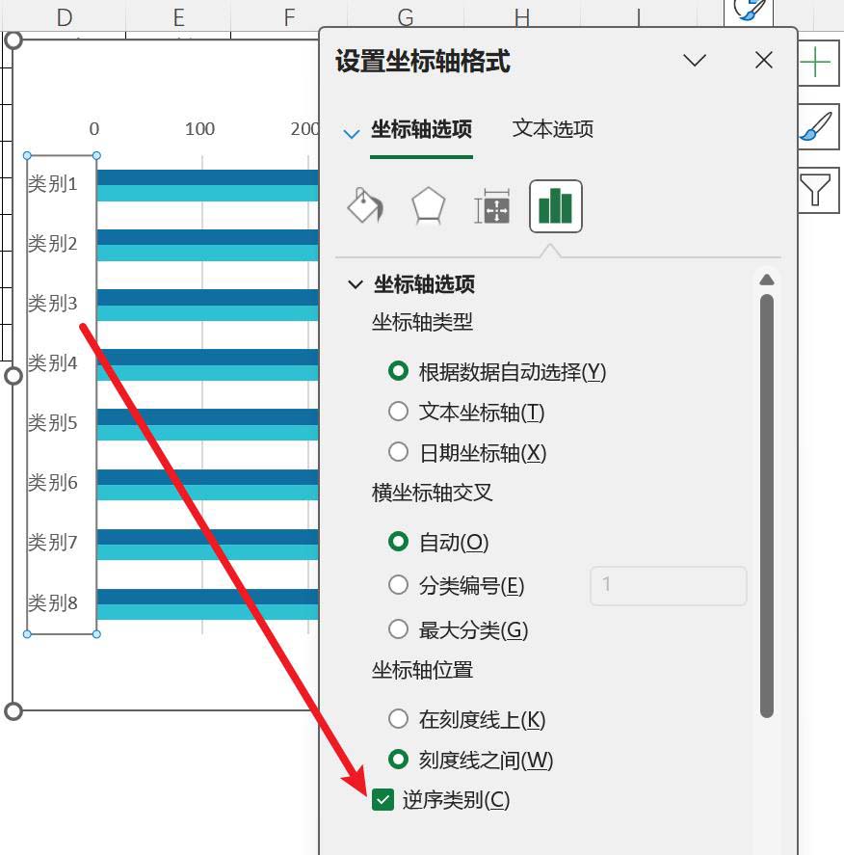Uncheck the 逆序类别 checkbox
844x855 pixels.
tap(383, 800)
